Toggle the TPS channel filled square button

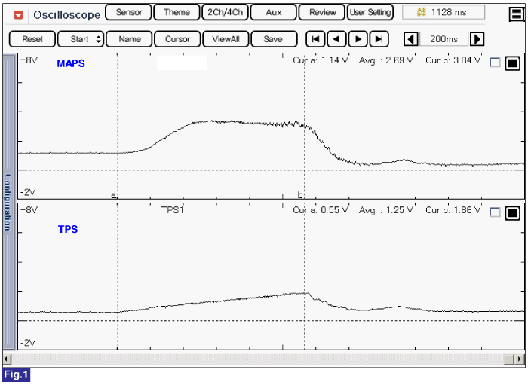[x=512, y=213]
